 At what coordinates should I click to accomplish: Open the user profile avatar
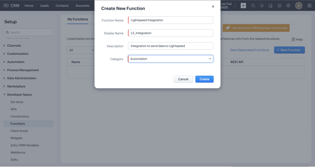[x=299, y=6]
